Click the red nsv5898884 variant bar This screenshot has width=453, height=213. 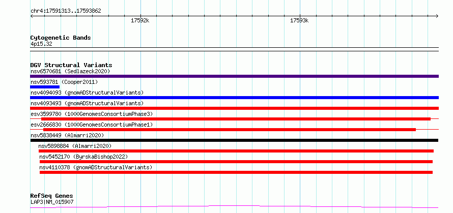(x=236, y=151)
